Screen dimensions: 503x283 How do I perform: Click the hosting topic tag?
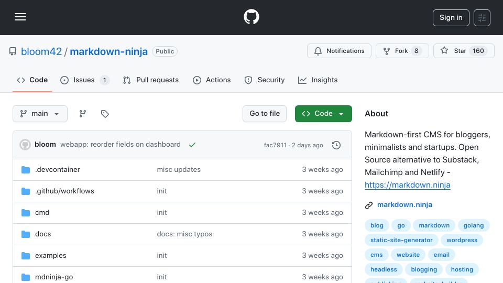462,269
